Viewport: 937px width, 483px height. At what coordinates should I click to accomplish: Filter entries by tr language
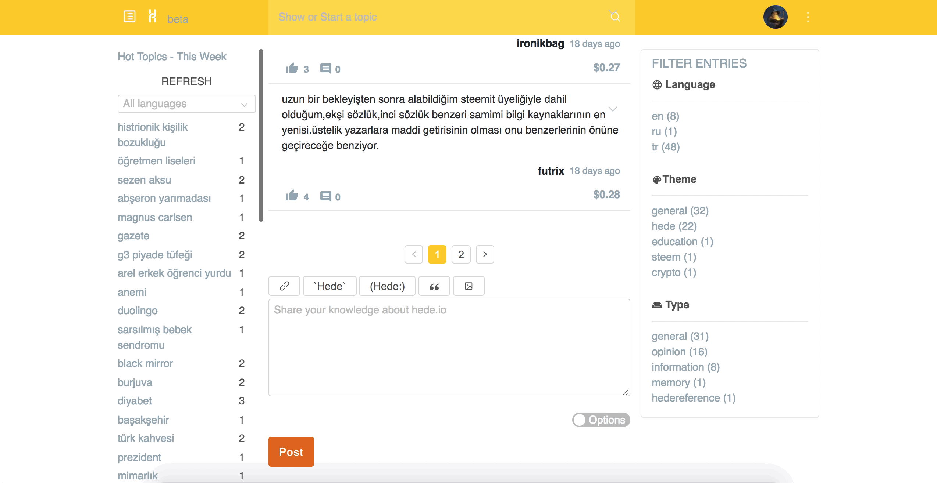[x=665, y=147]
